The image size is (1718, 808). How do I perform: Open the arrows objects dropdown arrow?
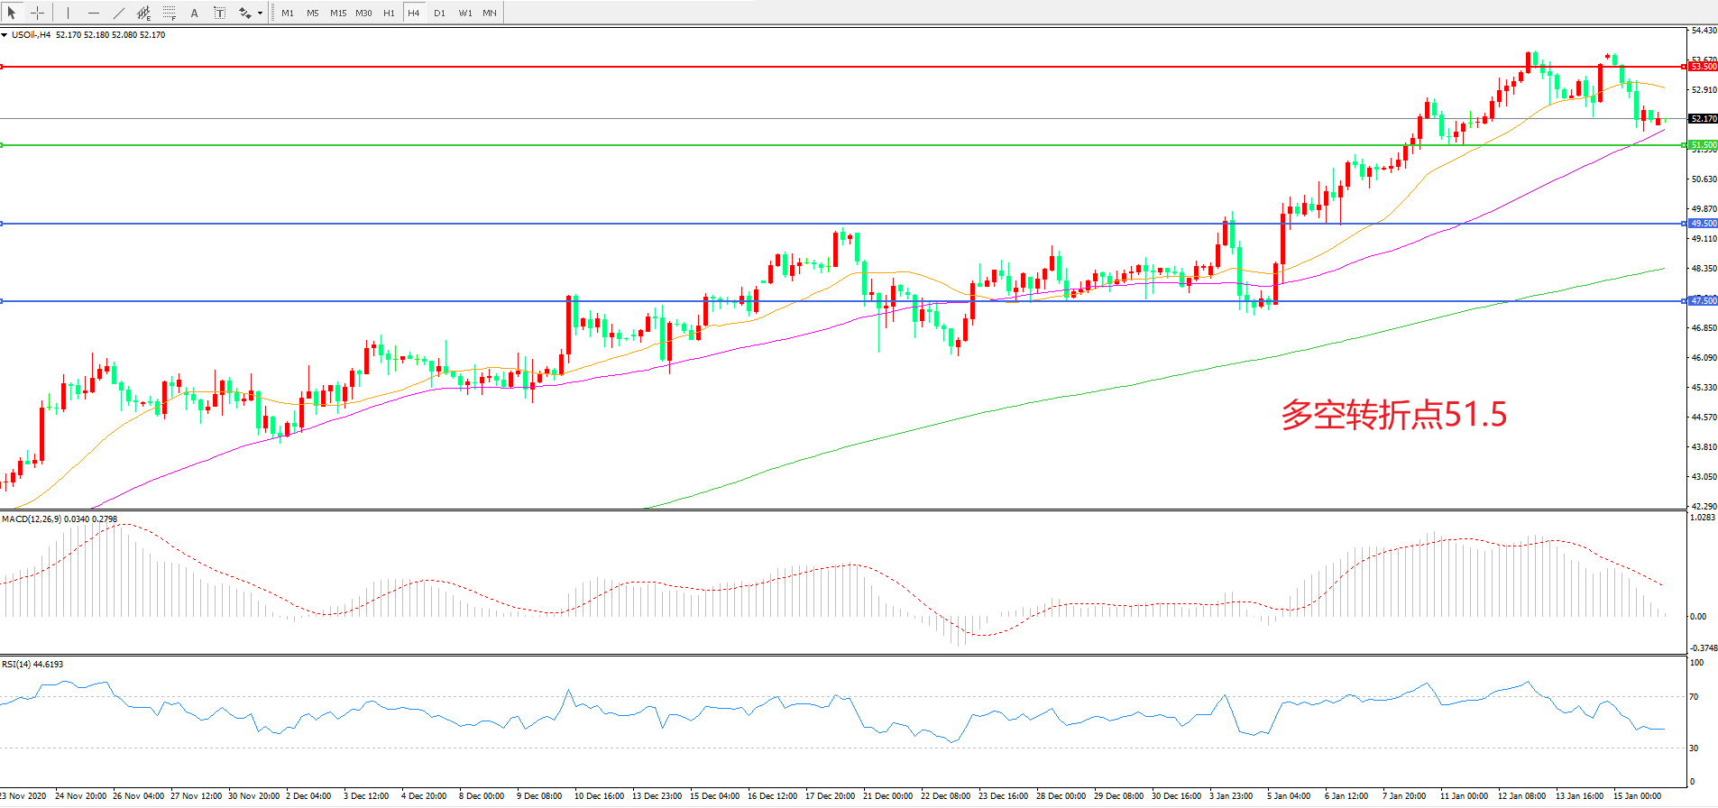tap(260, 13)
